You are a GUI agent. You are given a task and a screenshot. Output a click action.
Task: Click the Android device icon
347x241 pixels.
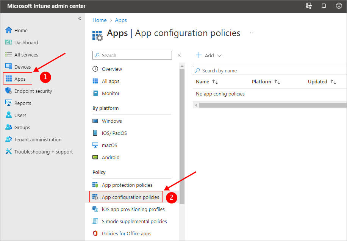[x=95, y=157]
